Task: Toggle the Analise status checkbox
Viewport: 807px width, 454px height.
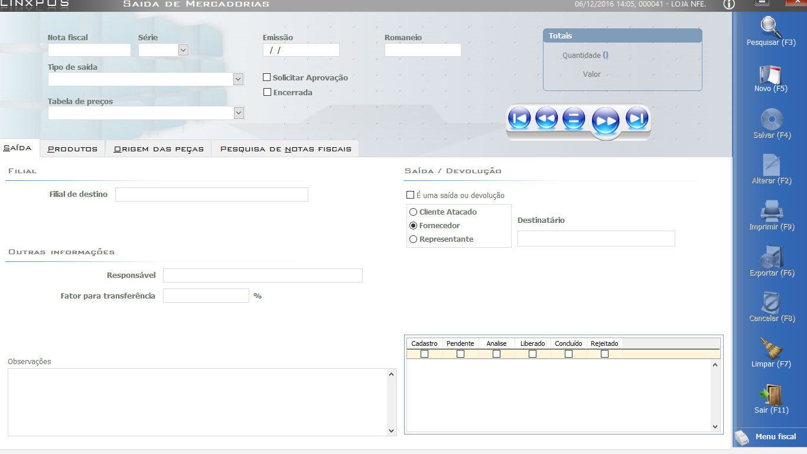Action: point(496,354)
